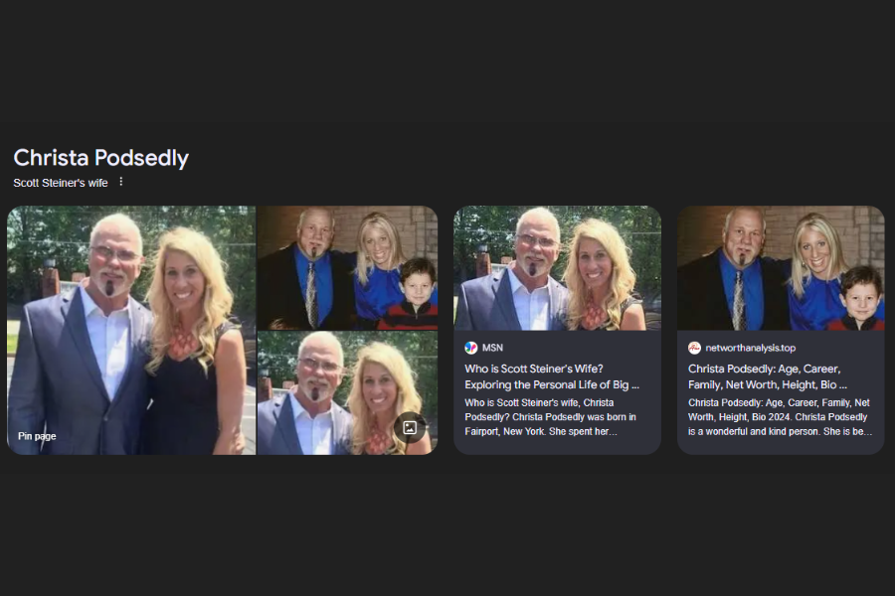Image resolution: width=895 pixels, height=596 pixels.
Task: Click the networthanalysis.top source name
Action: coord(751,348)
